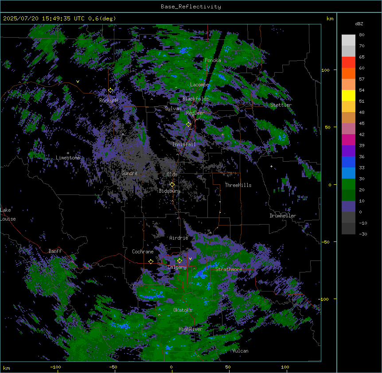This screenshot has width=382, height=373.
Task: Click the Banff label
Action: click(55, 251)
